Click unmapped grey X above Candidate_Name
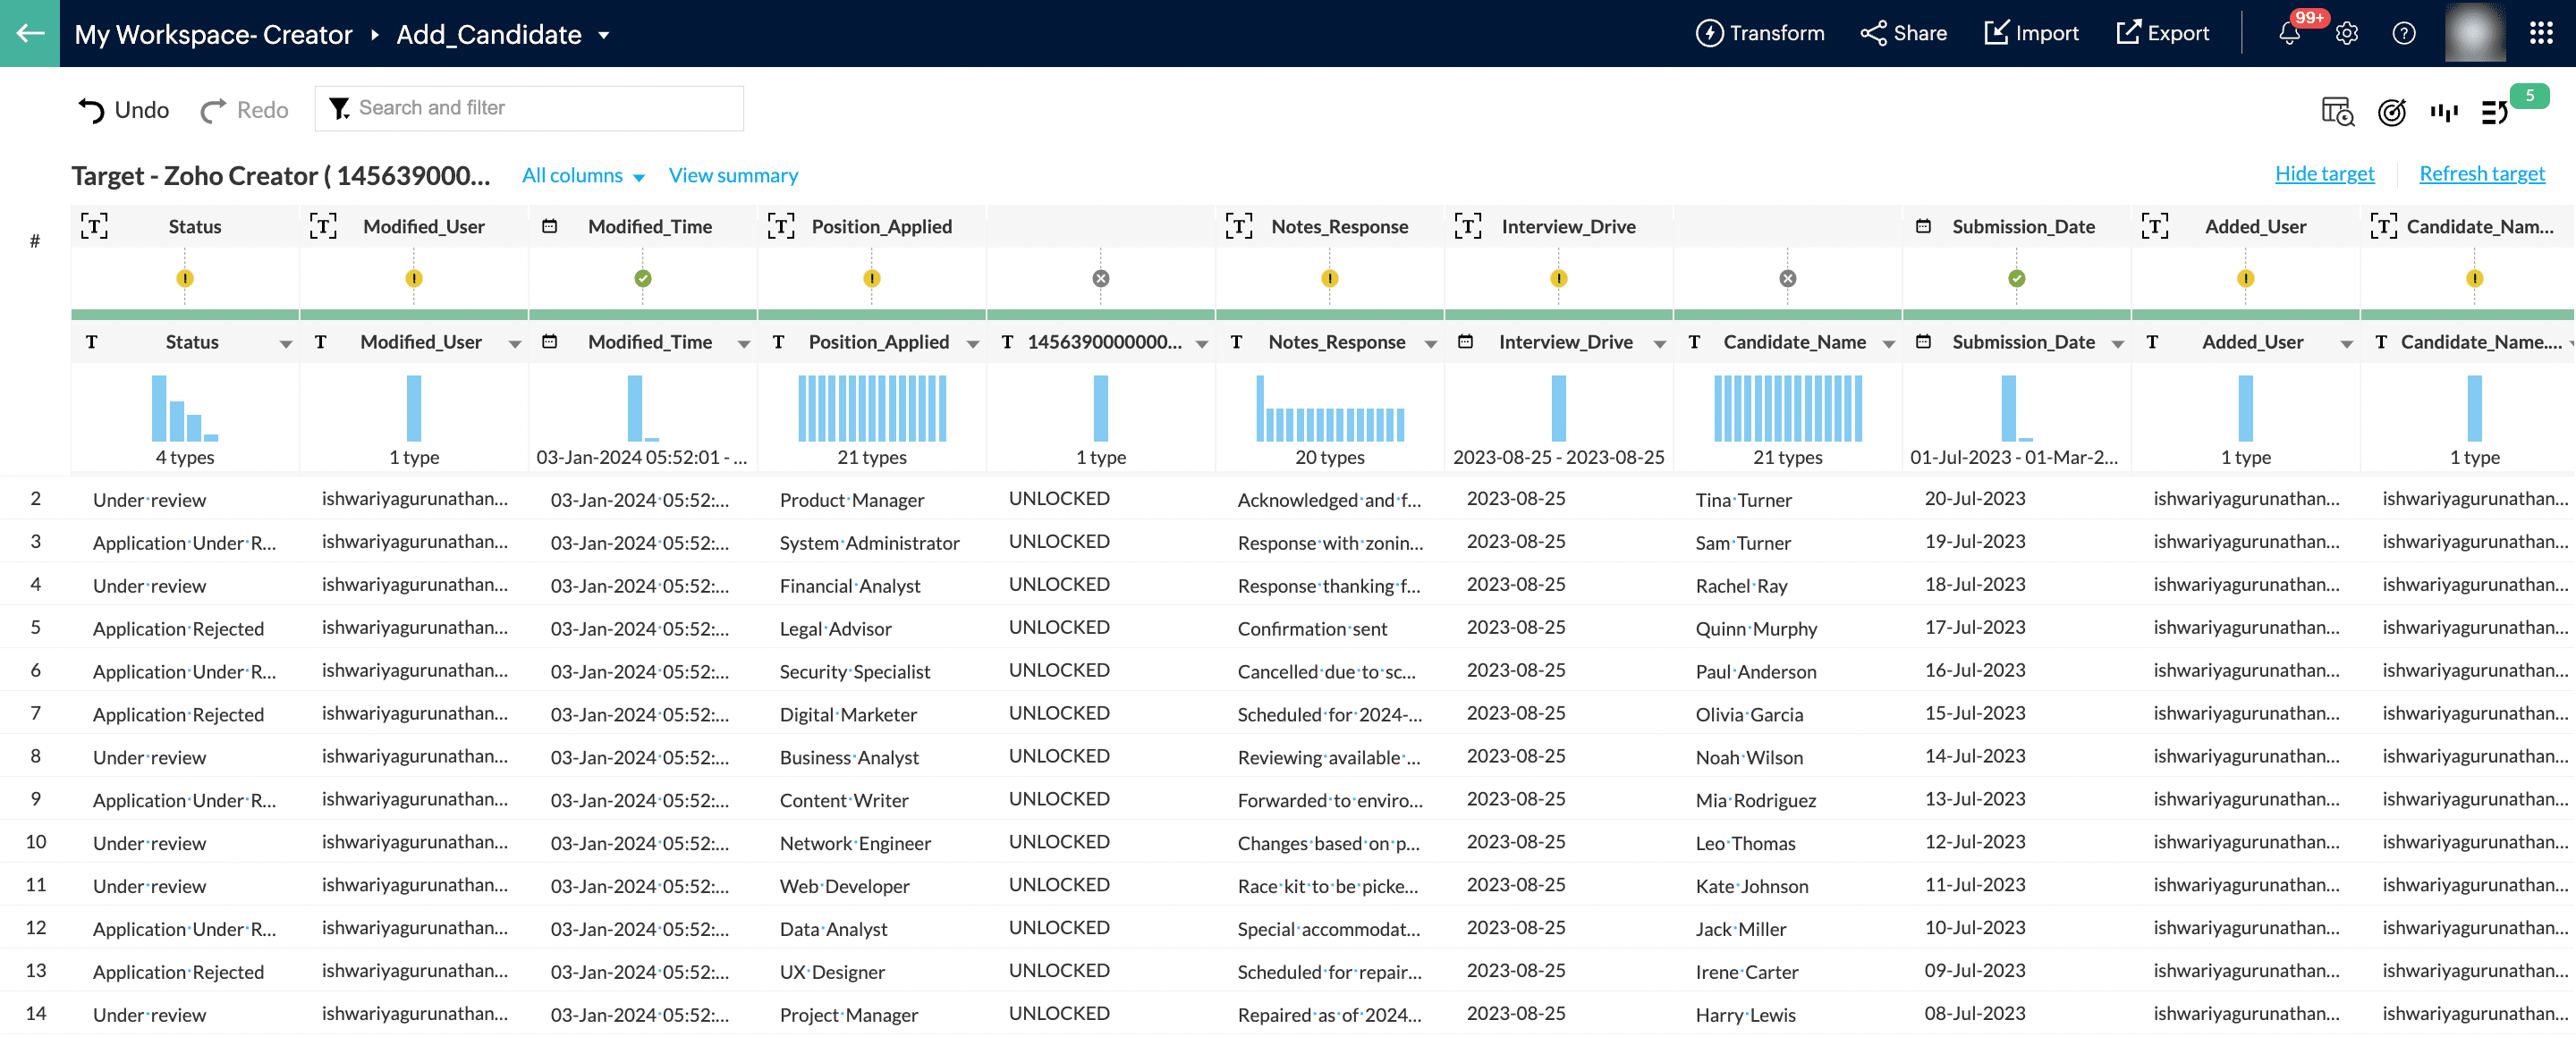The width and height of the screenshot is (2576, 1037). click(x=1787, y=279)
